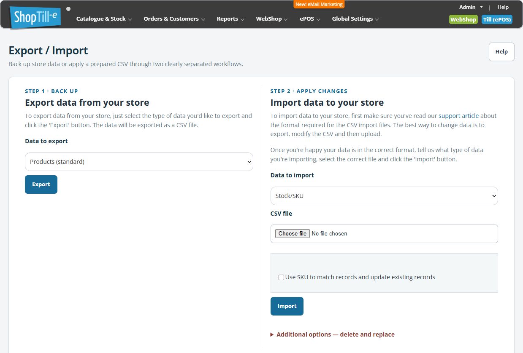
Task: Open the ePOS menu
Action: (x=310, y=19)
